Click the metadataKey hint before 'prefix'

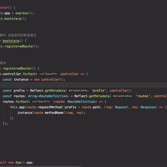[x=79, y=91]
